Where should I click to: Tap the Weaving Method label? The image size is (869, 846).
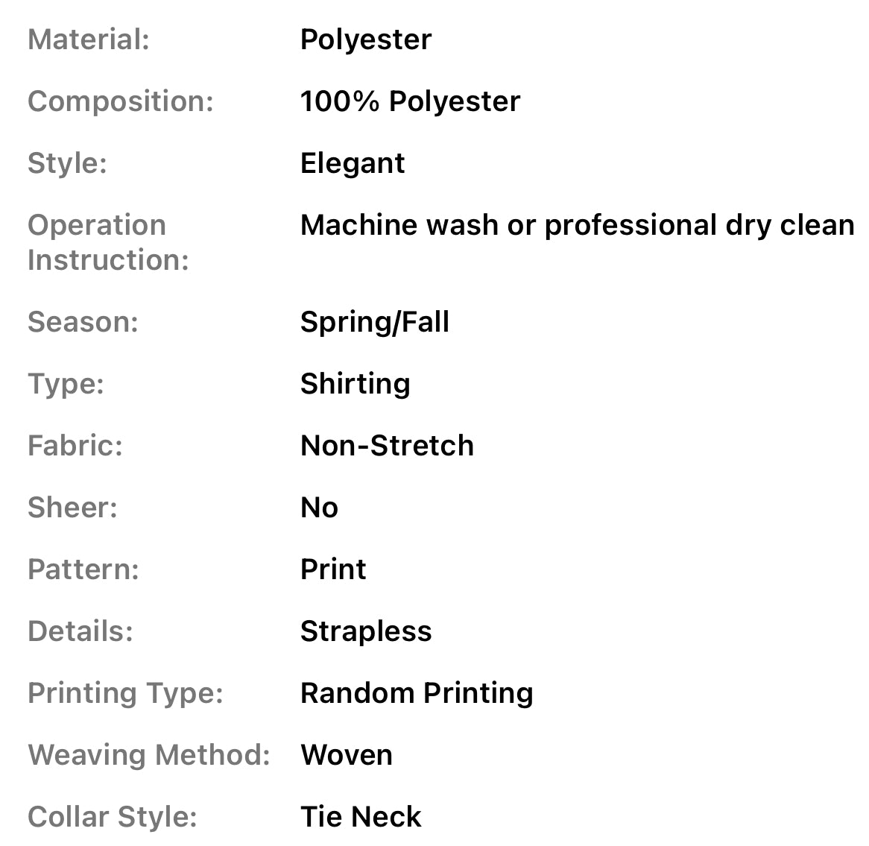[x=148, y=755]
